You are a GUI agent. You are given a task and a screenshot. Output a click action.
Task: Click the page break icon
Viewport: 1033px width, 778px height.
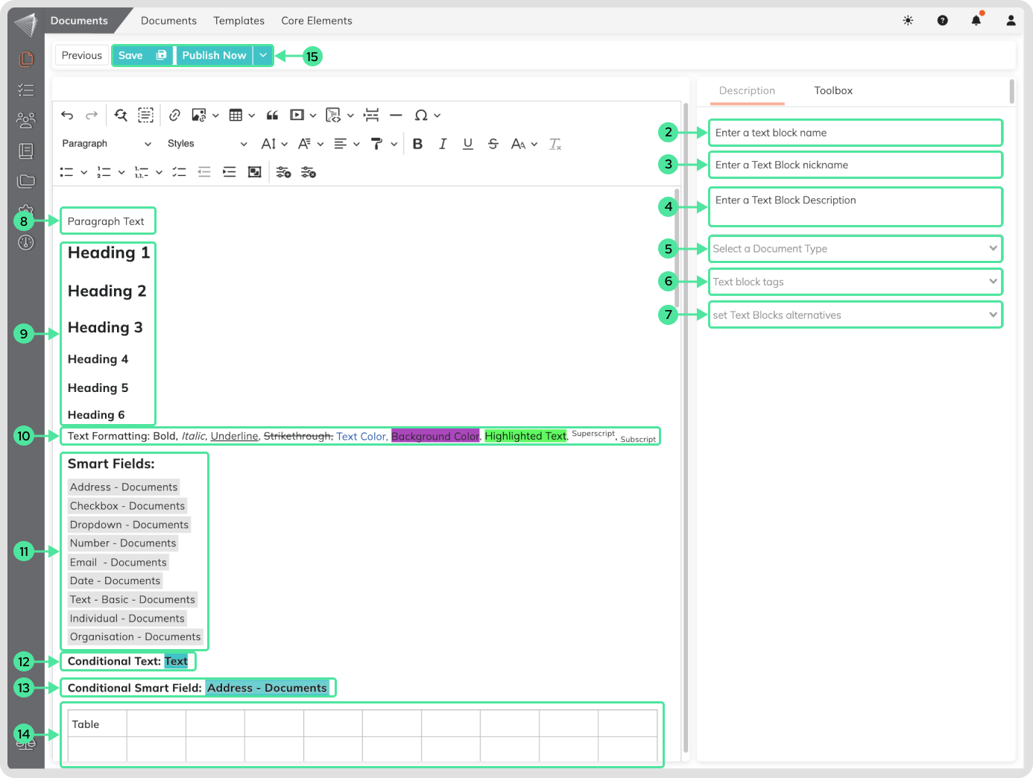371,115
